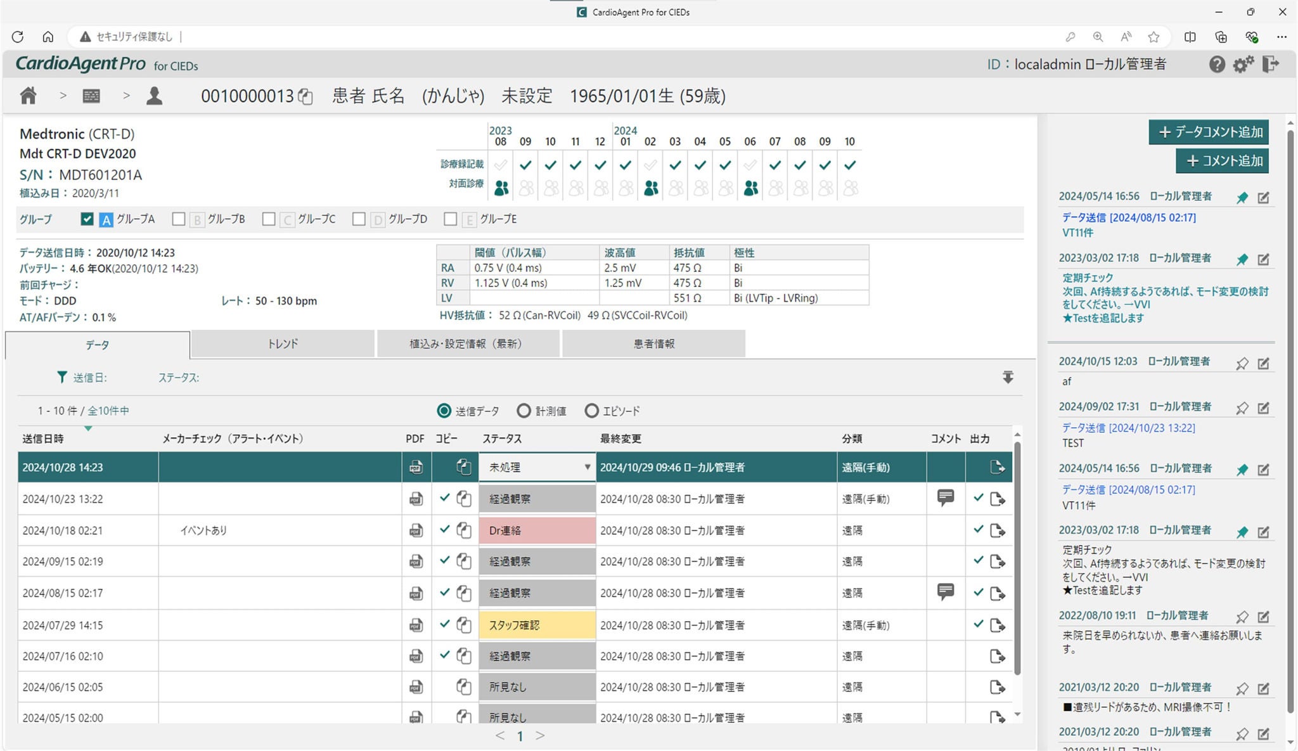Select the エピソード radio button
This screenshot has height=751, width=1298.
click(x=591, y=411)
